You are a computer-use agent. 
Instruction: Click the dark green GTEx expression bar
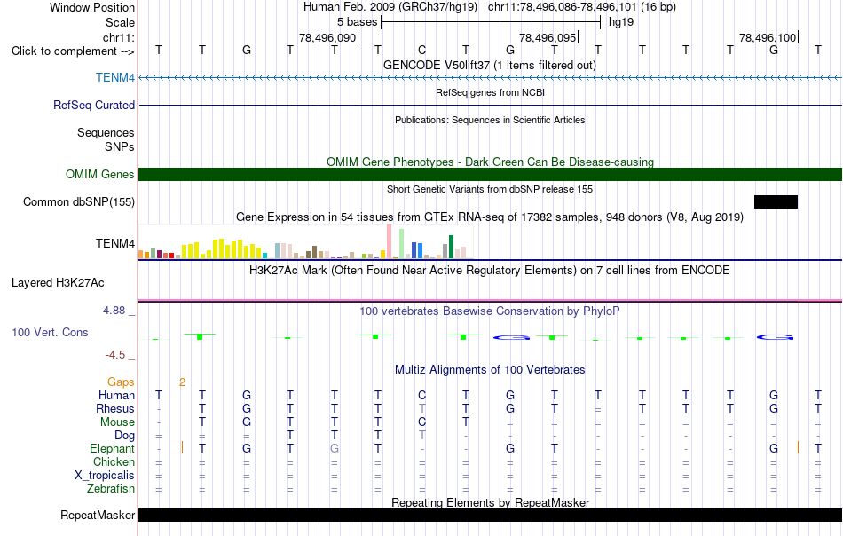pyautogui.click(x=451, y=247)
